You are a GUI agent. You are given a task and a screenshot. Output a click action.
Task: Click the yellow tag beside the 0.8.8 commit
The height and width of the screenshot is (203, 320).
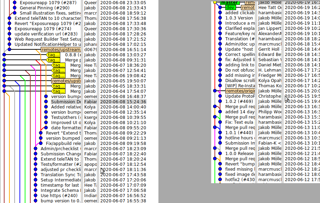coord(53,55)
